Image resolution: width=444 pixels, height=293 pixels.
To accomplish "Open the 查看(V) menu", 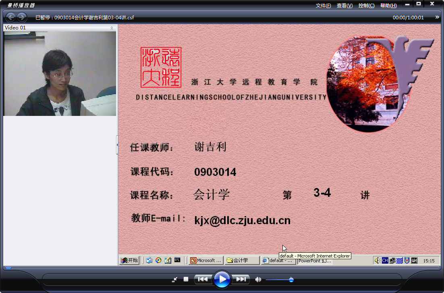I will 344,6.
